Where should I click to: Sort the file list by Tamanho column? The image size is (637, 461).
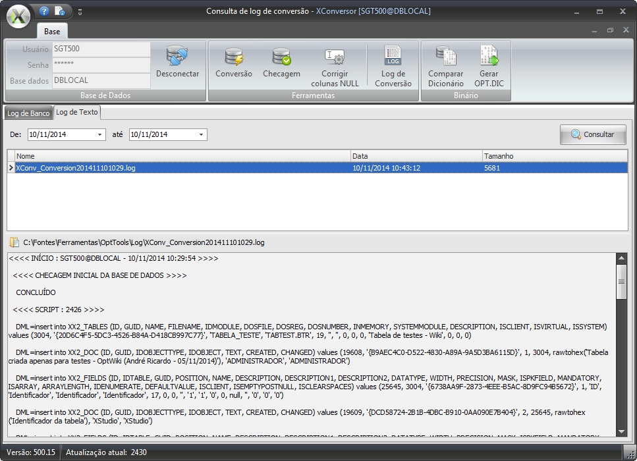(x=554, y=156)
